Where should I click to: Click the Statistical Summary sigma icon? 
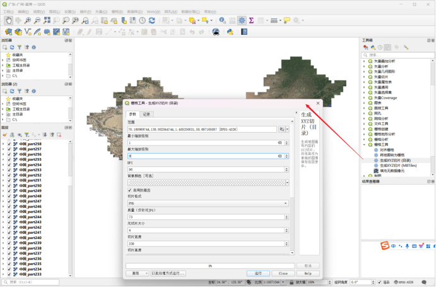pyautogui.click(x=251, y=20)
